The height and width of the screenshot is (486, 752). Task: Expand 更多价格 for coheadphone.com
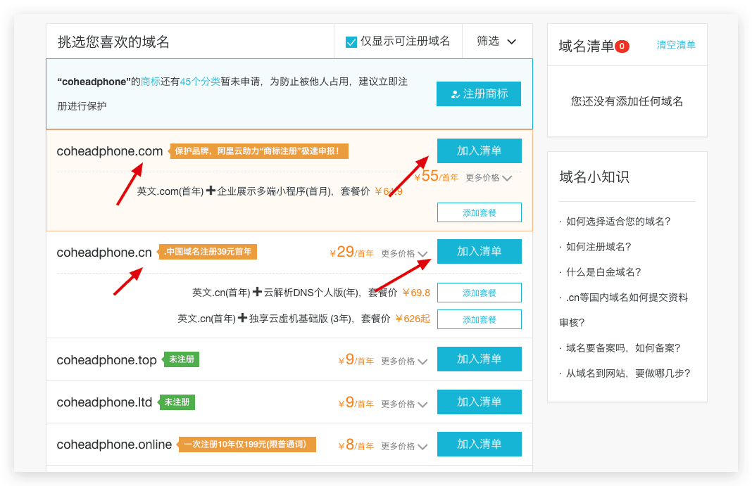click(x=489, y=178)
